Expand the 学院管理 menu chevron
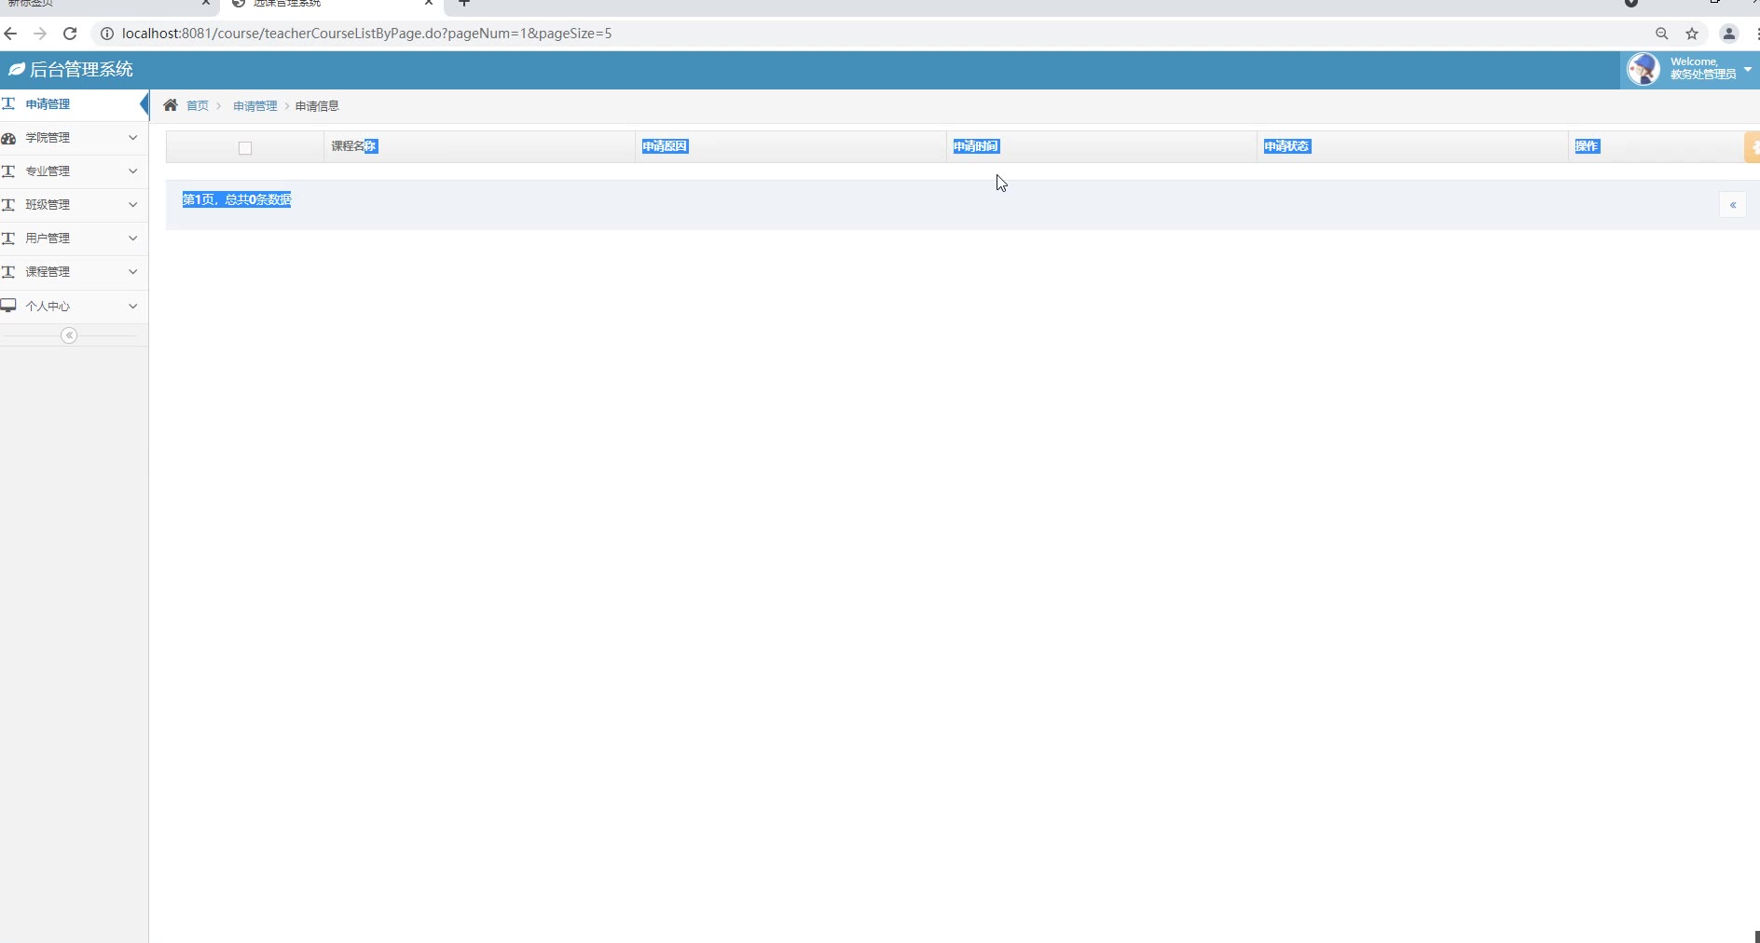Image resolution: width=1760 pixels, height=943 pixels. click(132, 138)
